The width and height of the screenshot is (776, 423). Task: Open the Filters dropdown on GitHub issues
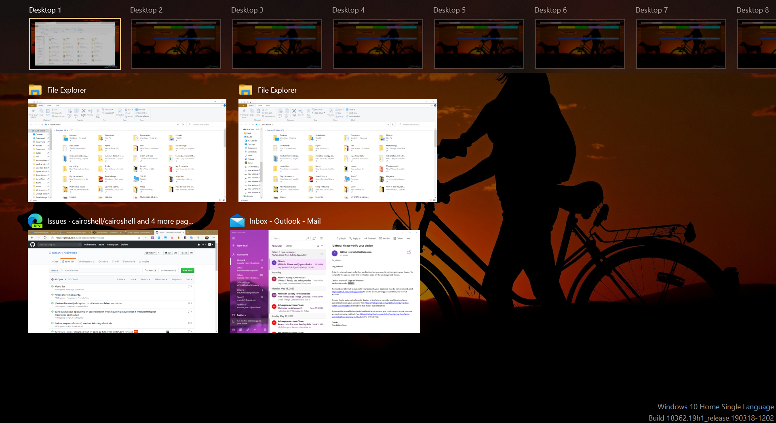pyautogui.click(x=55, y=271)
